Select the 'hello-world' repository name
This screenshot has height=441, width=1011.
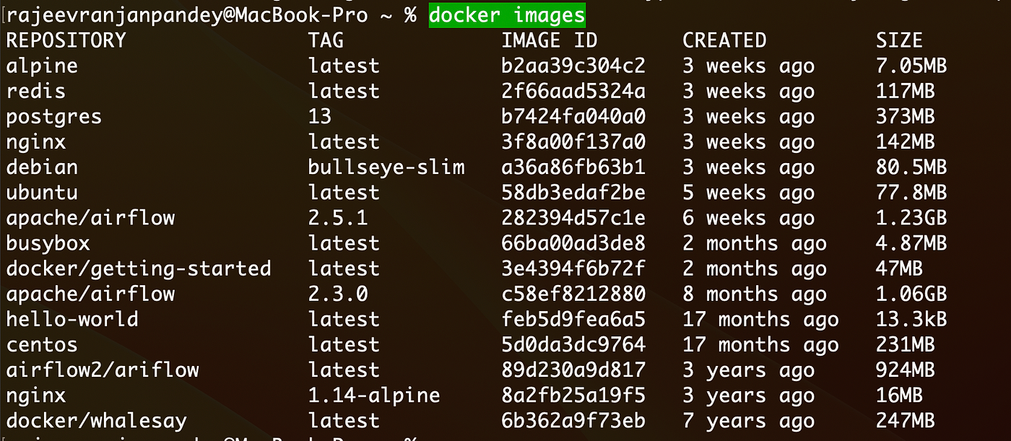72,319
